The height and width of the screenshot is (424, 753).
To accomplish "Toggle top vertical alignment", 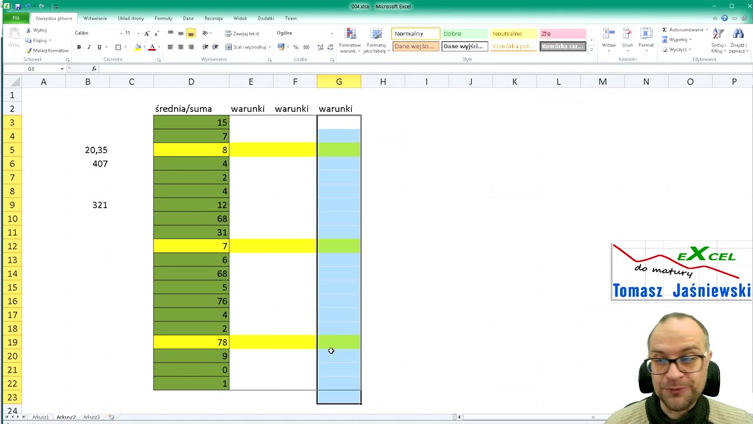I will [x=170, y=33].
